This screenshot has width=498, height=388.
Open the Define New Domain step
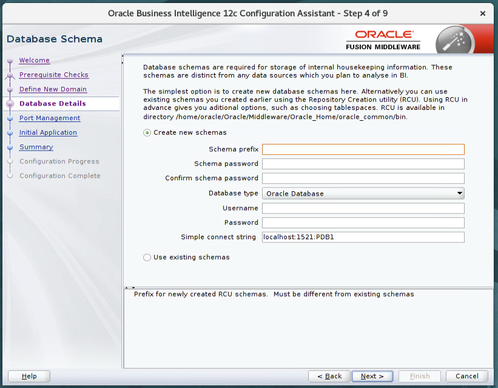(53, 89)
